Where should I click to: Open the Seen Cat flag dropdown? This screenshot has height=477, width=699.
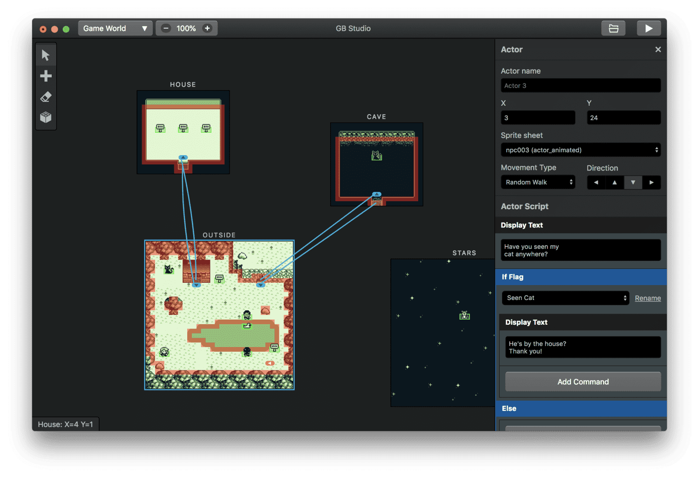pos(565,298)
